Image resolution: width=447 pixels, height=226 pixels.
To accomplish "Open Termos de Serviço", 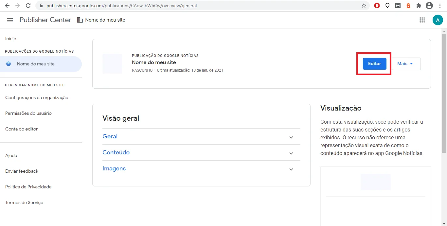I will tap(24, 202).
